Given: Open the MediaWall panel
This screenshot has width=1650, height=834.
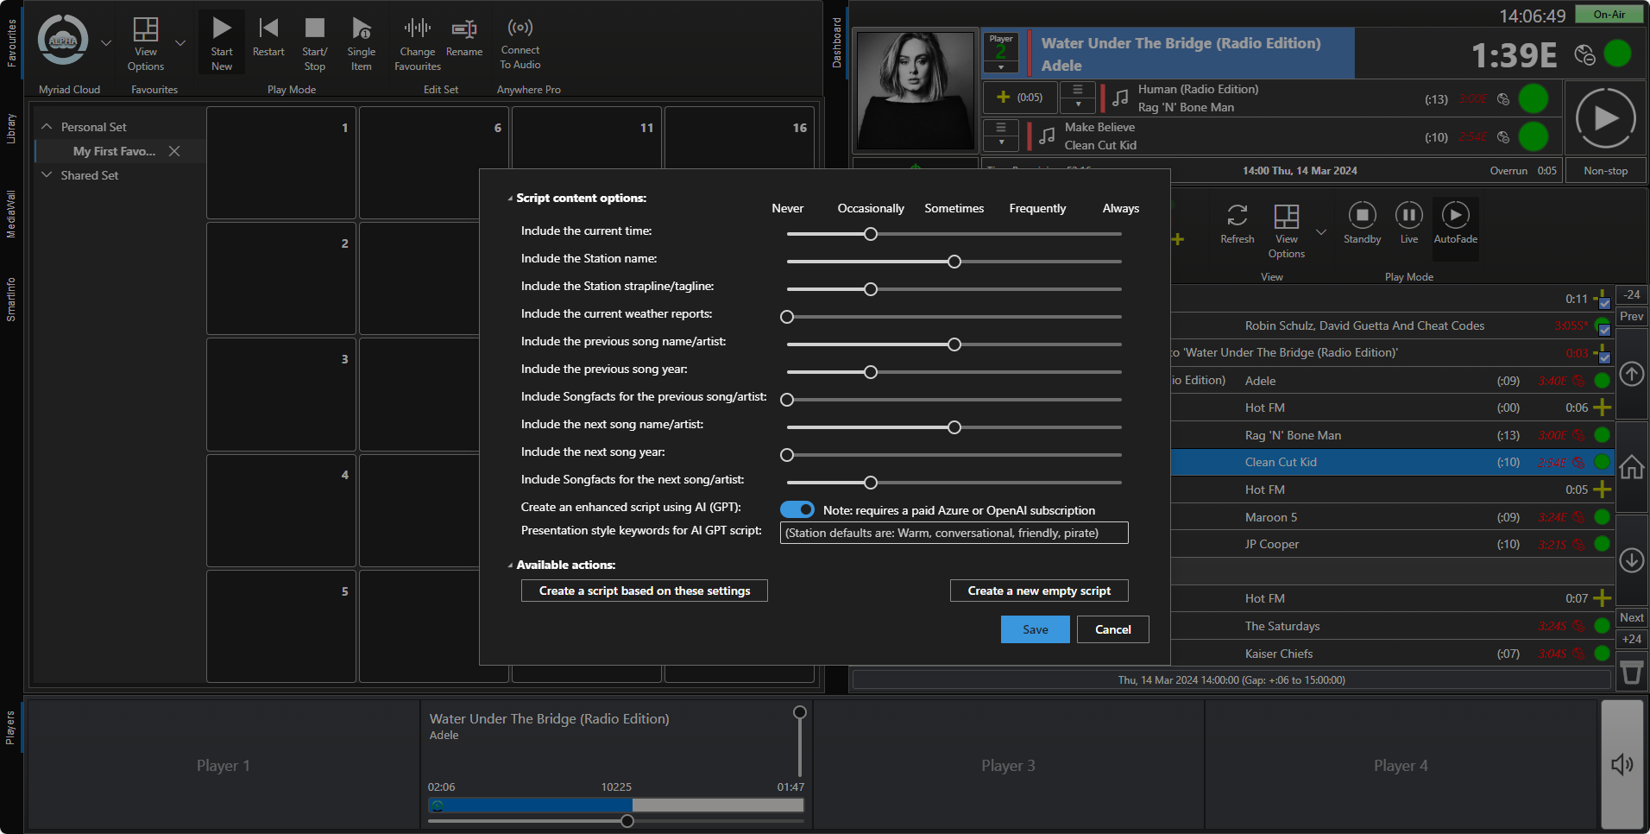Looking at the screenshot, I should coord(11,205).
